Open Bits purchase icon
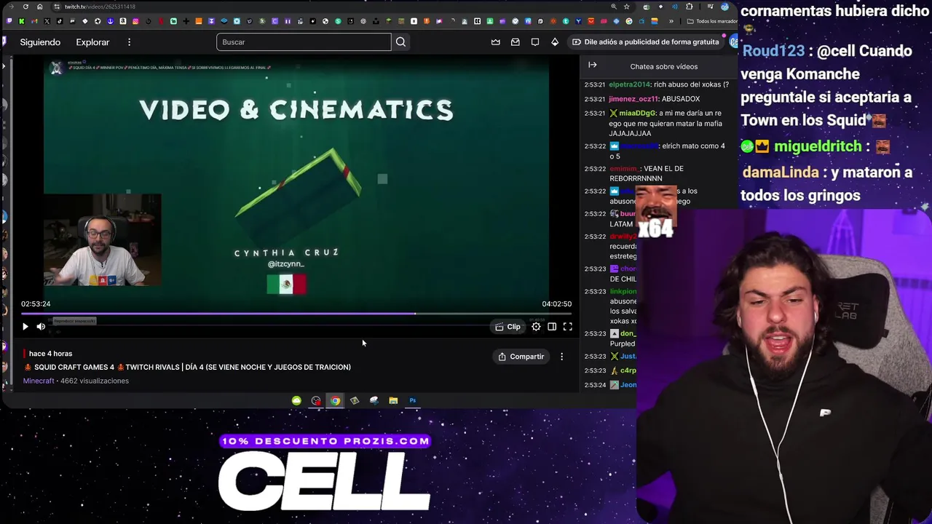The width and height of the screenshot is (932, 524). [555, 42]
